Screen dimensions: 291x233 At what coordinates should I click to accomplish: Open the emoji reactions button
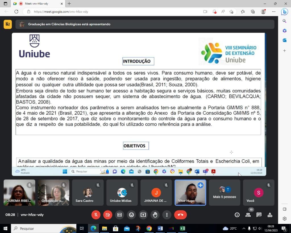[131, 215]
